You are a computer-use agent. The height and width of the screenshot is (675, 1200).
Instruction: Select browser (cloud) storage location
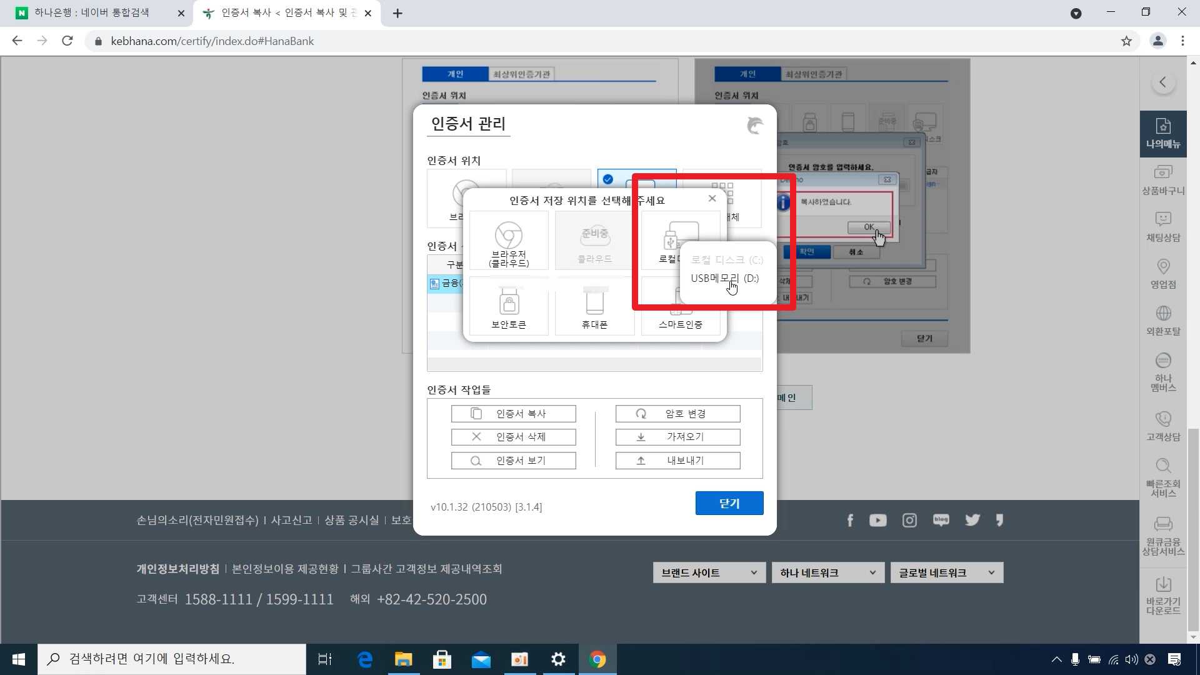pyautogui.click(x=508, y=242)
